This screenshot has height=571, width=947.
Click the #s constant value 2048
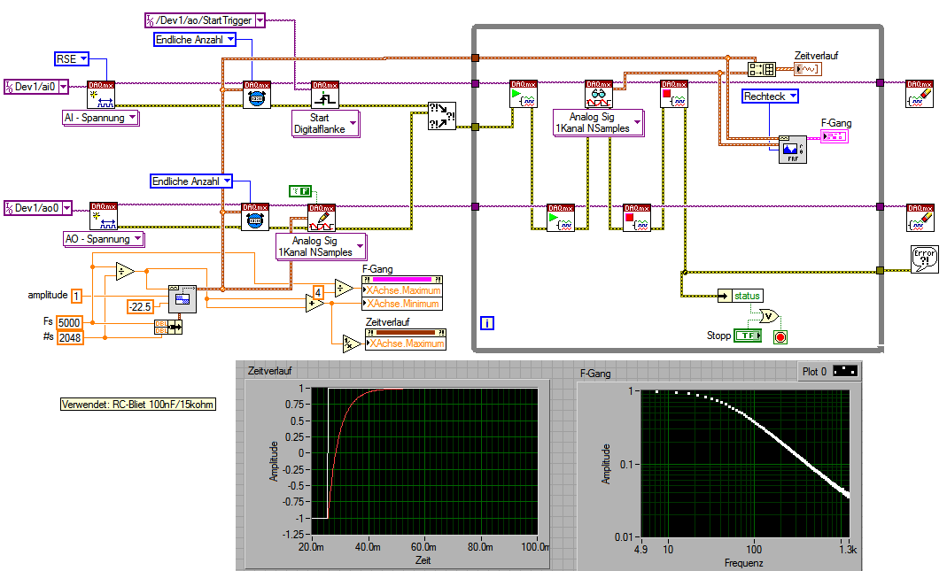tap(70, 337)
